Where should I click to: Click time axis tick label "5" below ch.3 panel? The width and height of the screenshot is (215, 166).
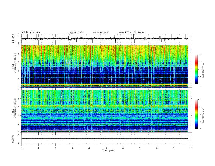click(x=106, y=148)
